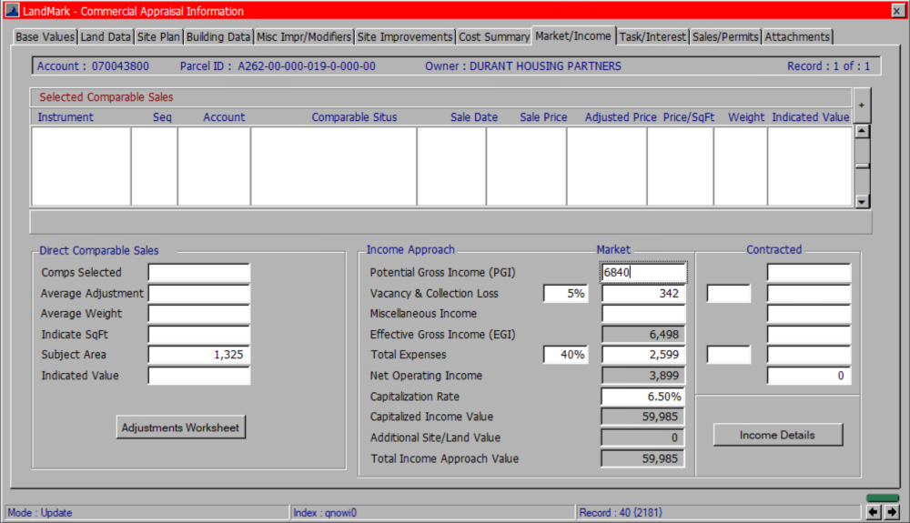910x523 pixels.
Task: Click the Price/SqFt column header
Action: (688, 117)
